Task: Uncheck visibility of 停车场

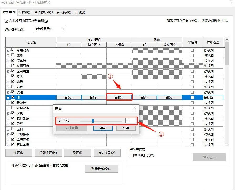Action: pos(13,60)
